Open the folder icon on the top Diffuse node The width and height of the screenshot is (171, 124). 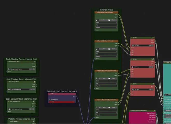pos(109,20)
